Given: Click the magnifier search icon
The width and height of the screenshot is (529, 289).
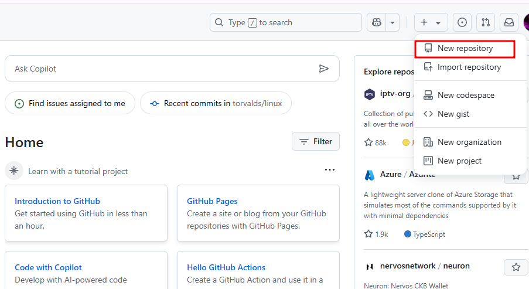Looking at the screenshot, I should click(x=219, y=23).
